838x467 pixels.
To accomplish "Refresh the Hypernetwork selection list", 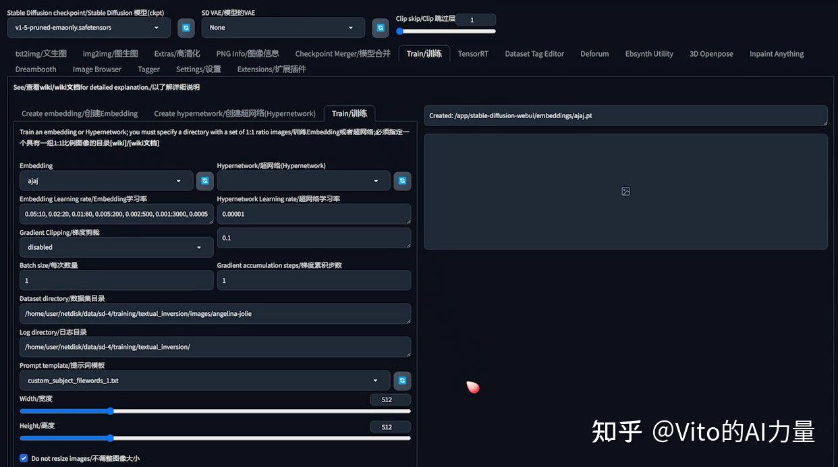I will click(x=402, y=181).
